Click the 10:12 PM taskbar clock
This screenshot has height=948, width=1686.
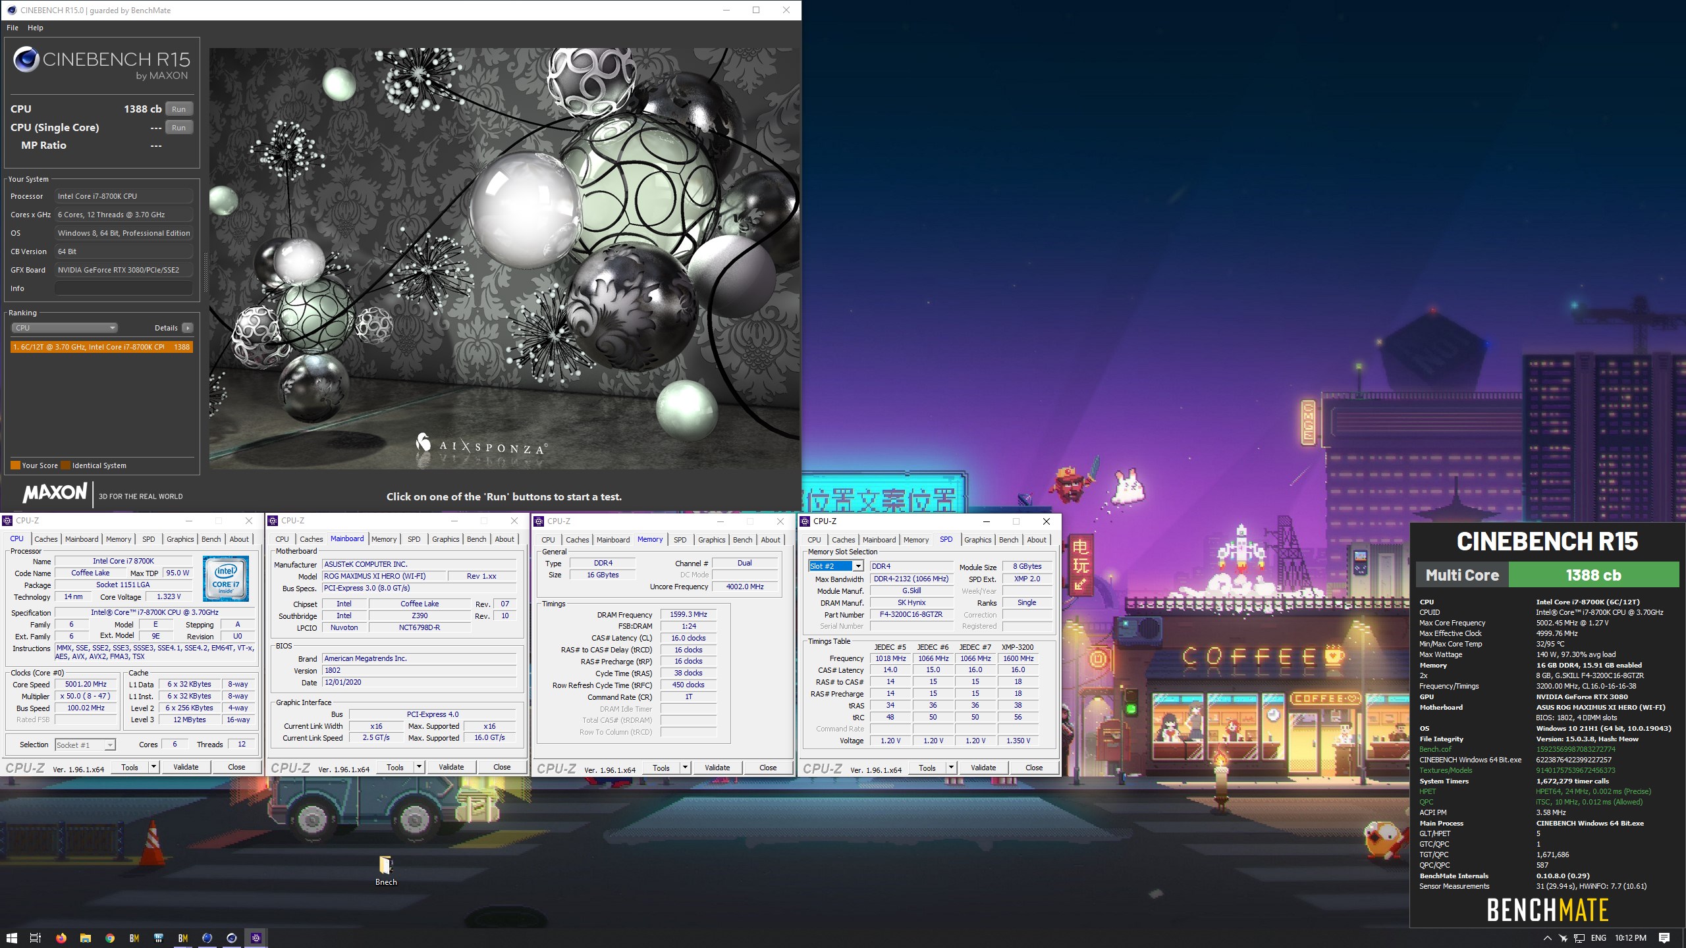(1631, 938)
